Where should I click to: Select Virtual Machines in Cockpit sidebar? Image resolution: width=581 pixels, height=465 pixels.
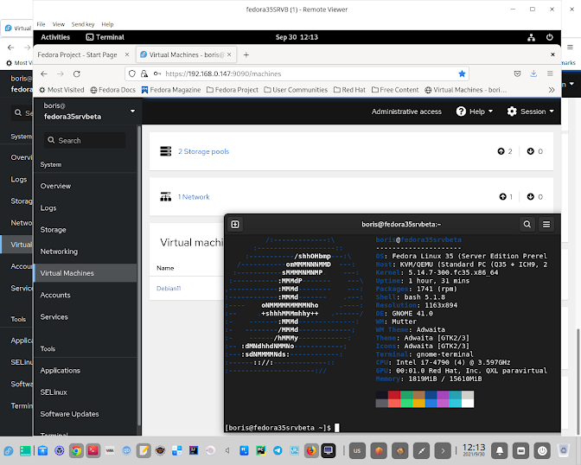[86, 273]
